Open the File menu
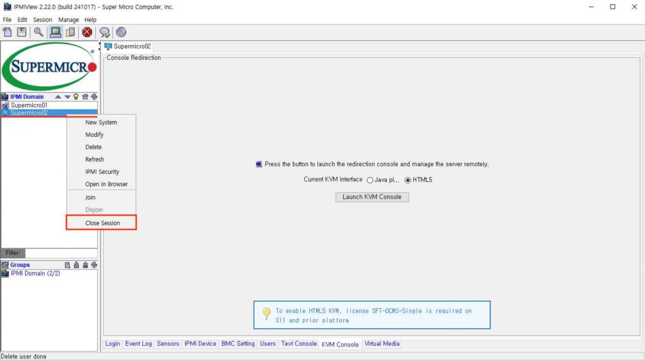Screen dimensions: 645x361 [x=7, y=20]
